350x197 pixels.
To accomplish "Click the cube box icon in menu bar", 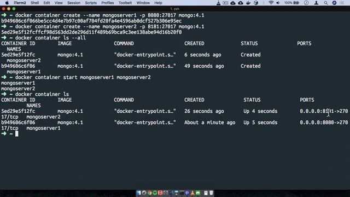I will [x=256, y=3].
